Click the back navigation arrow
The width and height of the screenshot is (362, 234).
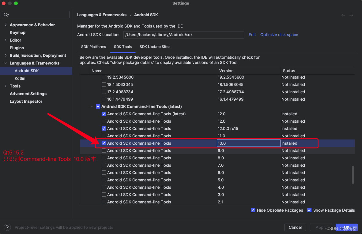(x=343, y=15)
